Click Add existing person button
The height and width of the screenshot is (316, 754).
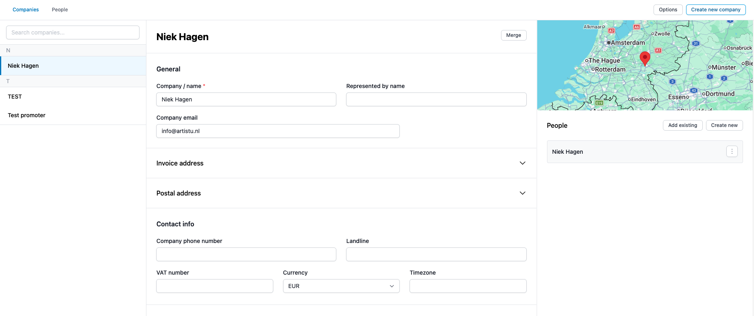tap(682, 125)
